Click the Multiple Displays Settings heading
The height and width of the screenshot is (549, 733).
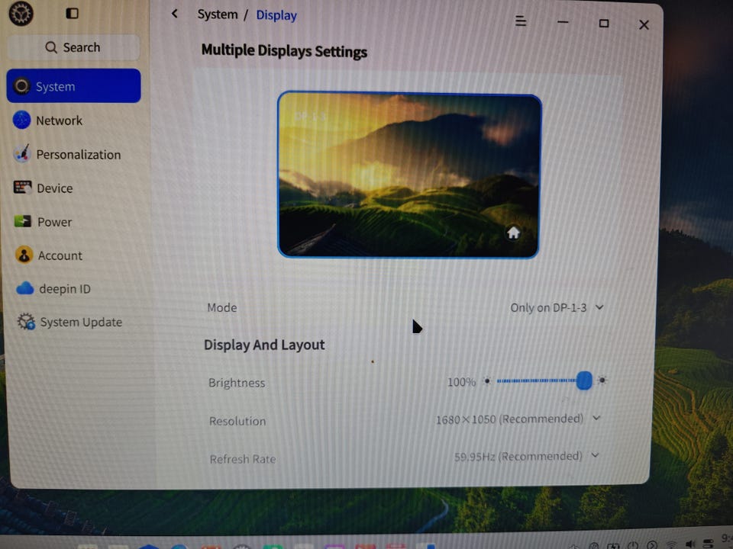[284, 51]
